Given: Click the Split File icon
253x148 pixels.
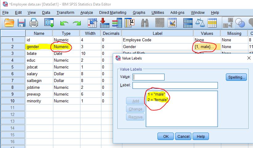Looking at the screenshot, I should click(x=188, y=23).
